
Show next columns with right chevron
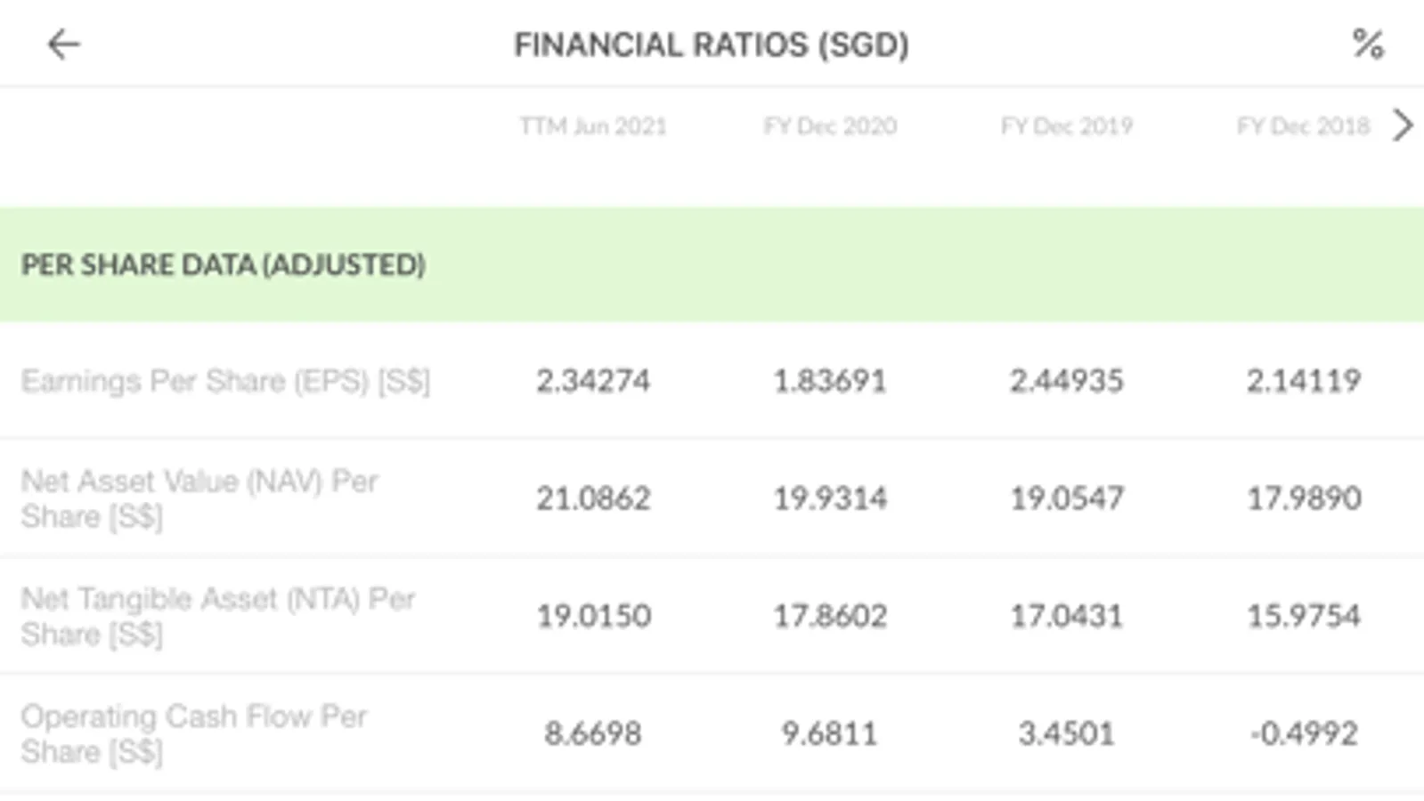(1403, 125)
